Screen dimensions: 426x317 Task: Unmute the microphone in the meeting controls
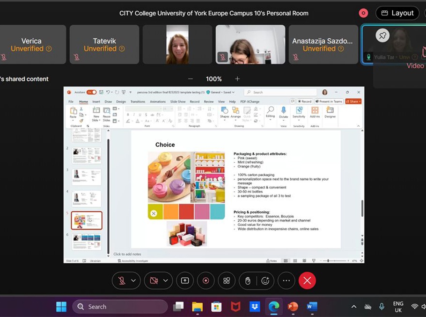point(122,281)
